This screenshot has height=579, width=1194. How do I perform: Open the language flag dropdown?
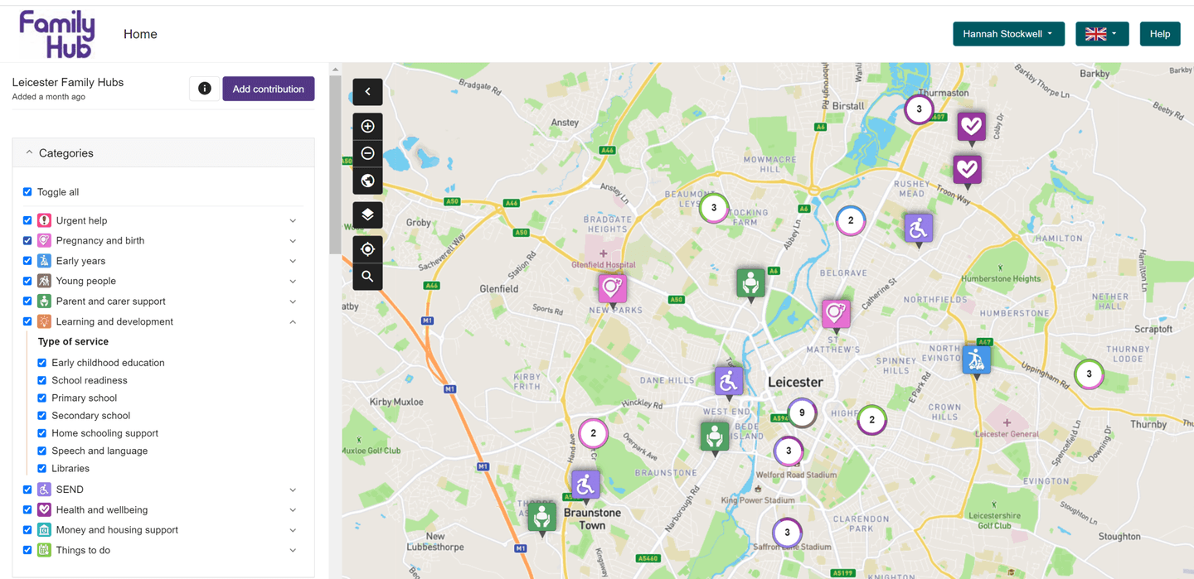(x=1101, y=34)
